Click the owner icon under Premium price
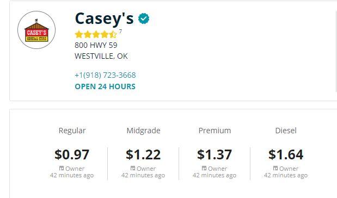Image resolution: width=337 pixels, height=198 pixels. click(x=204, y=168)
